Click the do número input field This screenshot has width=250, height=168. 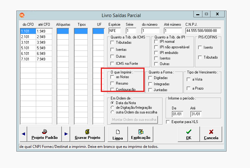tap(151, 31)
